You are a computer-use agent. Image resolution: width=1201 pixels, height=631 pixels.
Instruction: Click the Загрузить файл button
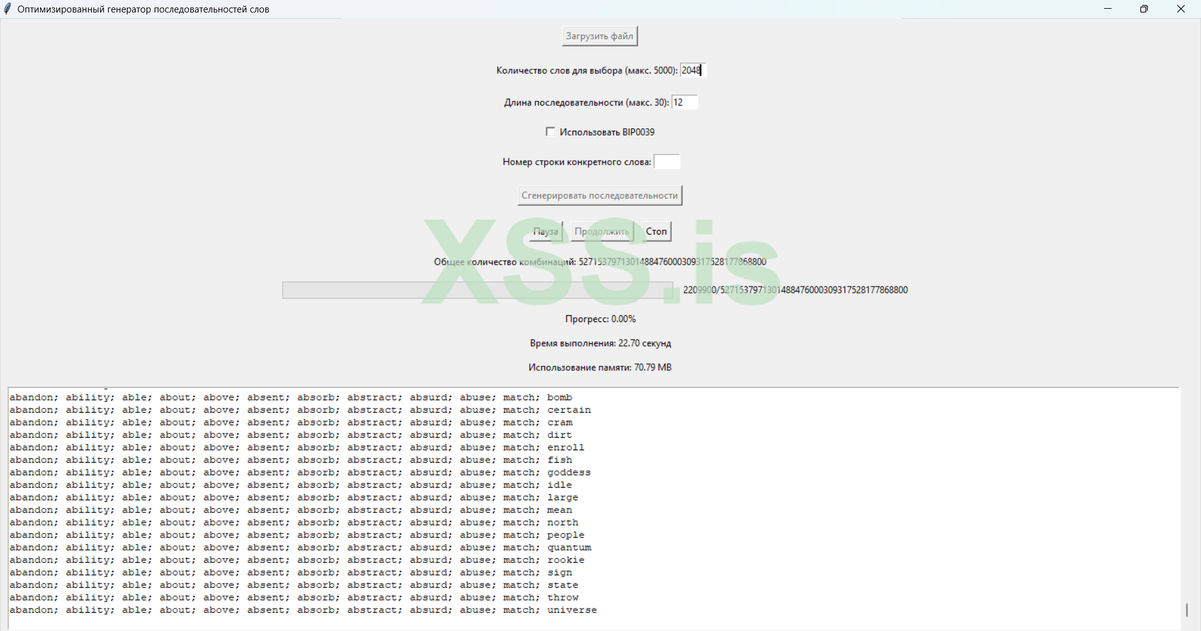pyautogui.click(x=600, y=36)
